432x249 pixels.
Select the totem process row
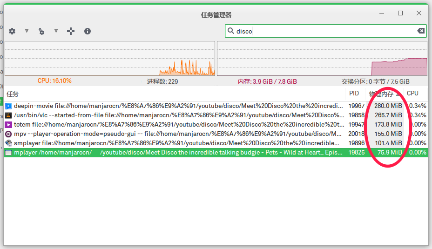click(216, 125)
